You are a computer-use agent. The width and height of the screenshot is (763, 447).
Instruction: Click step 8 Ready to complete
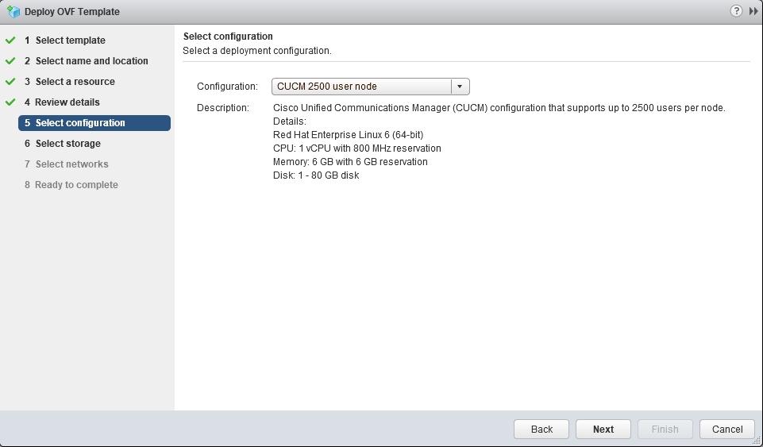pyautogui.click(x=71, y=185)
